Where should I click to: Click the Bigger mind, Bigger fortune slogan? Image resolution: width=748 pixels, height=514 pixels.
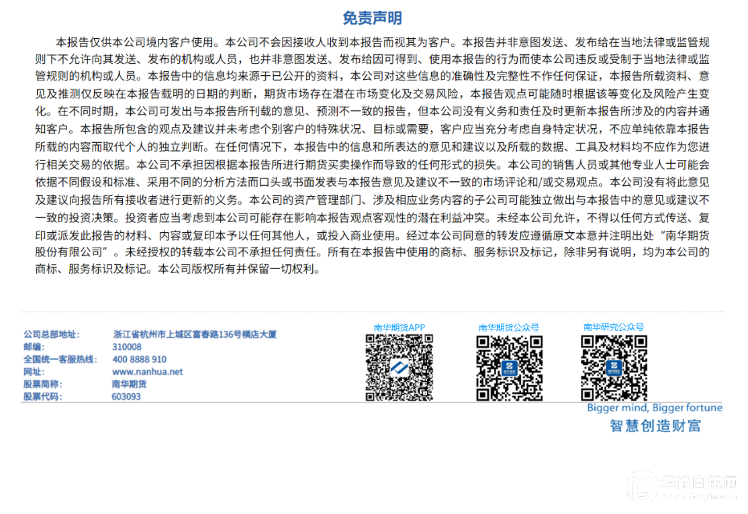coord(654,408)
